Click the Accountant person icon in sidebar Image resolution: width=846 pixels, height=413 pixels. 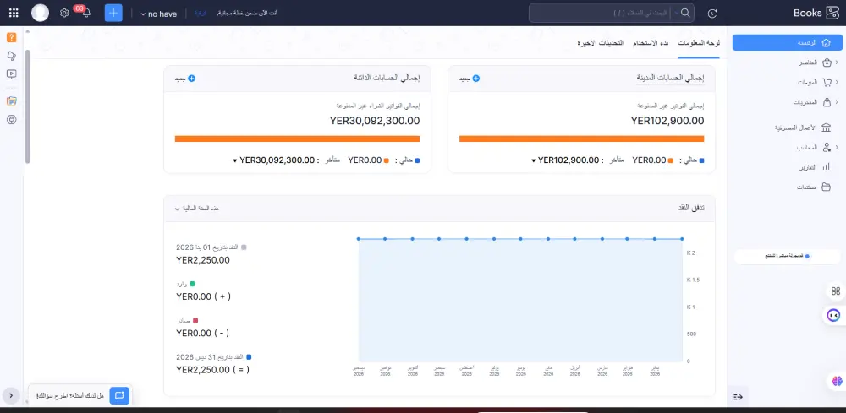click(x=826, y=147)
